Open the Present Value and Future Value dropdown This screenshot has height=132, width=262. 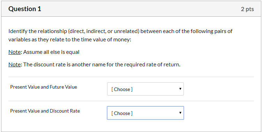[145, 89]
